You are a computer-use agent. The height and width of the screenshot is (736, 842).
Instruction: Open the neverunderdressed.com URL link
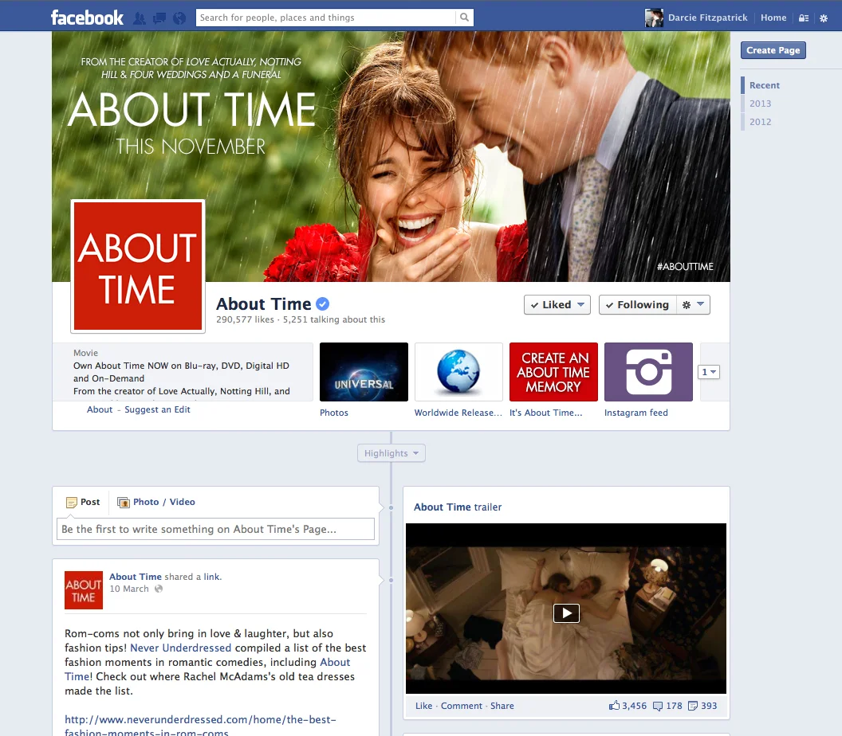[200, 726]
